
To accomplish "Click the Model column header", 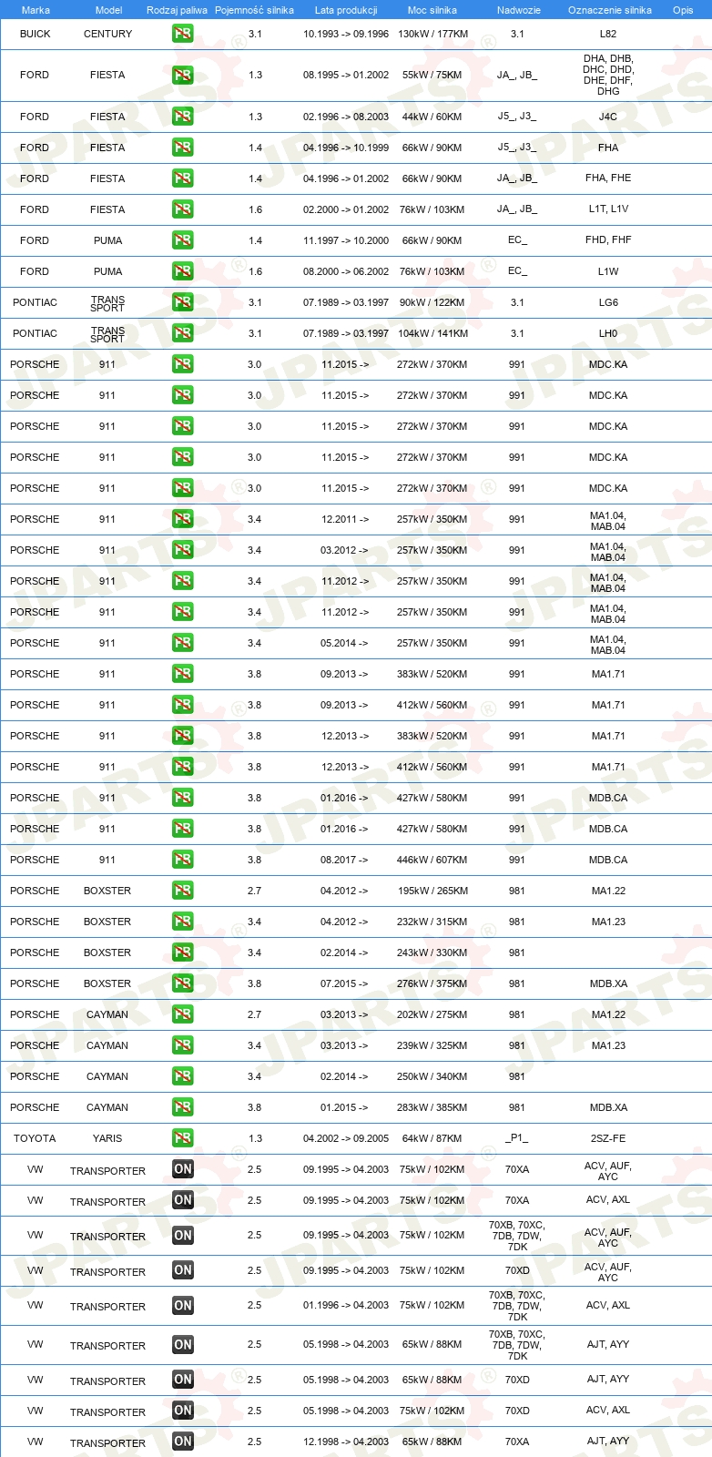I will click(108, 10).
